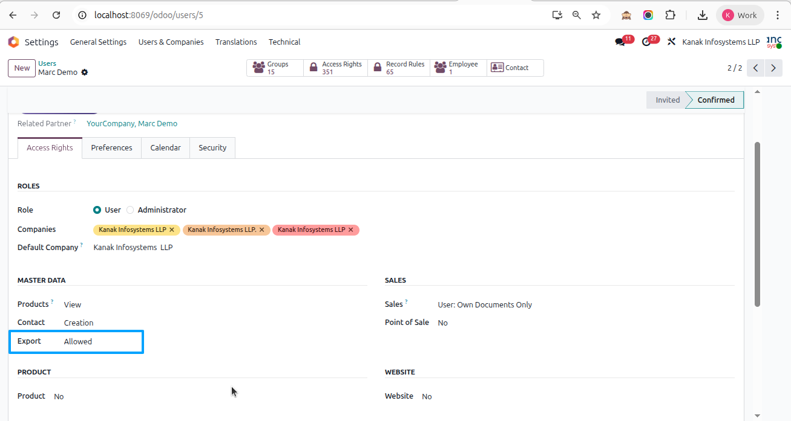Open the Employee smart button
Viewport: 791px width, 421px height.
click(x=459, y=68)
